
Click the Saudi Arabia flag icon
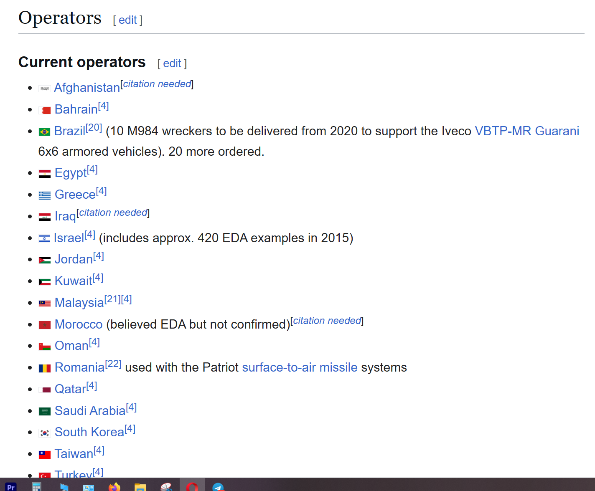[x=45, y=412]
